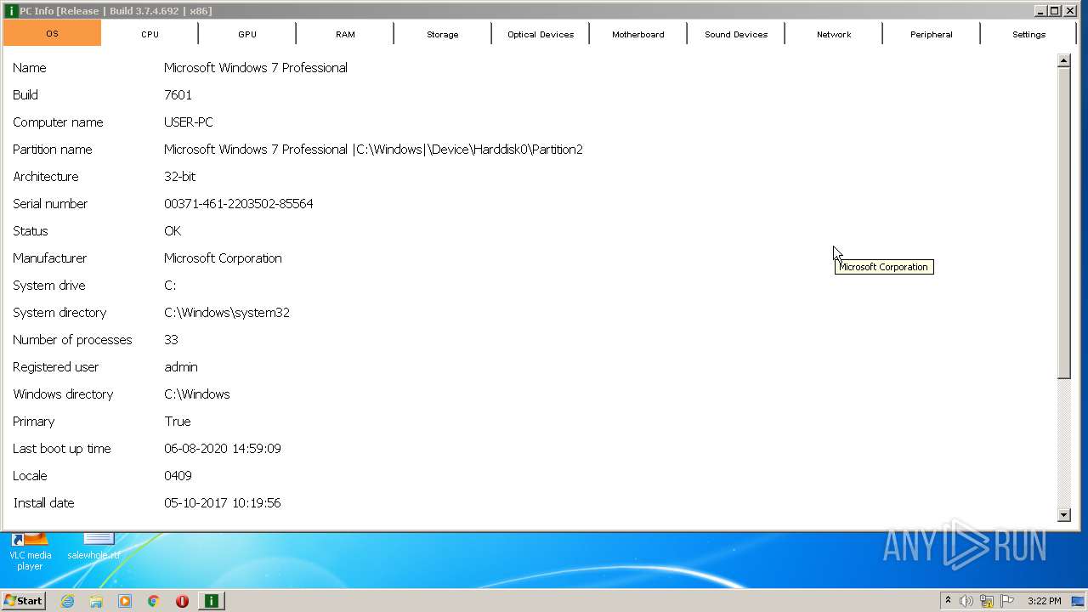The height and width of the screenshot is (612, 1088).
Task: Open the Network tab
Action: tap(834, 34)
